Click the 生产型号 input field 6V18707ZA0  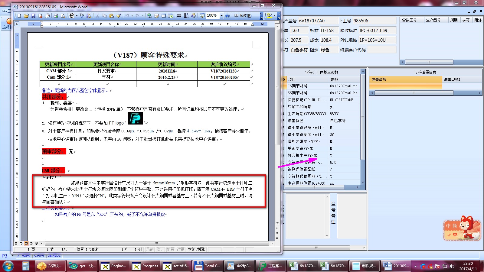coord(318,21)
